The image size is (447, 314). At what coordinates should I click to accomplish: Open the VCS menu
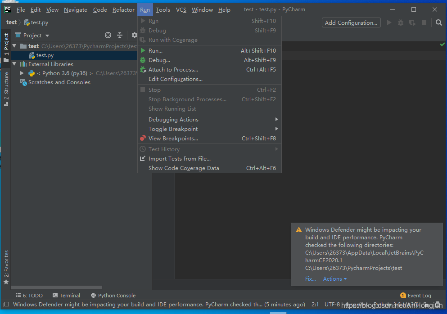click(181, 10)
